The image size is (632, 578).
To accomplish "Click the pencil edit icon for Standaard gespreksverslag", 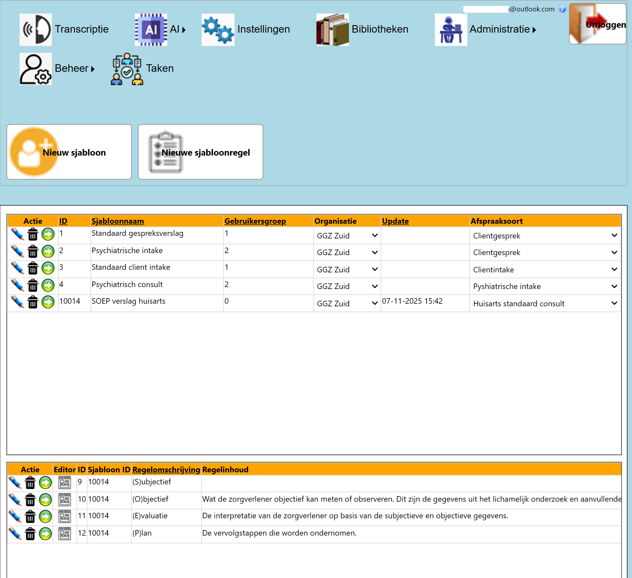I will (17, 234).
